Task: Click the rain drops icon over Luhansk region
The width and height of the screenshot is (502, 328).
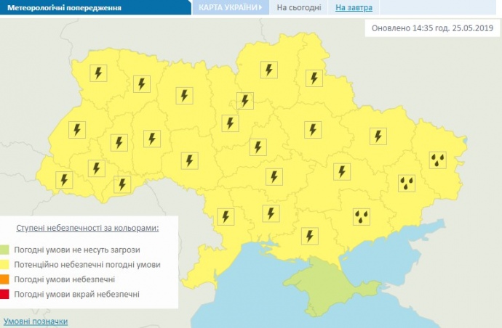Action: [437, 159]
